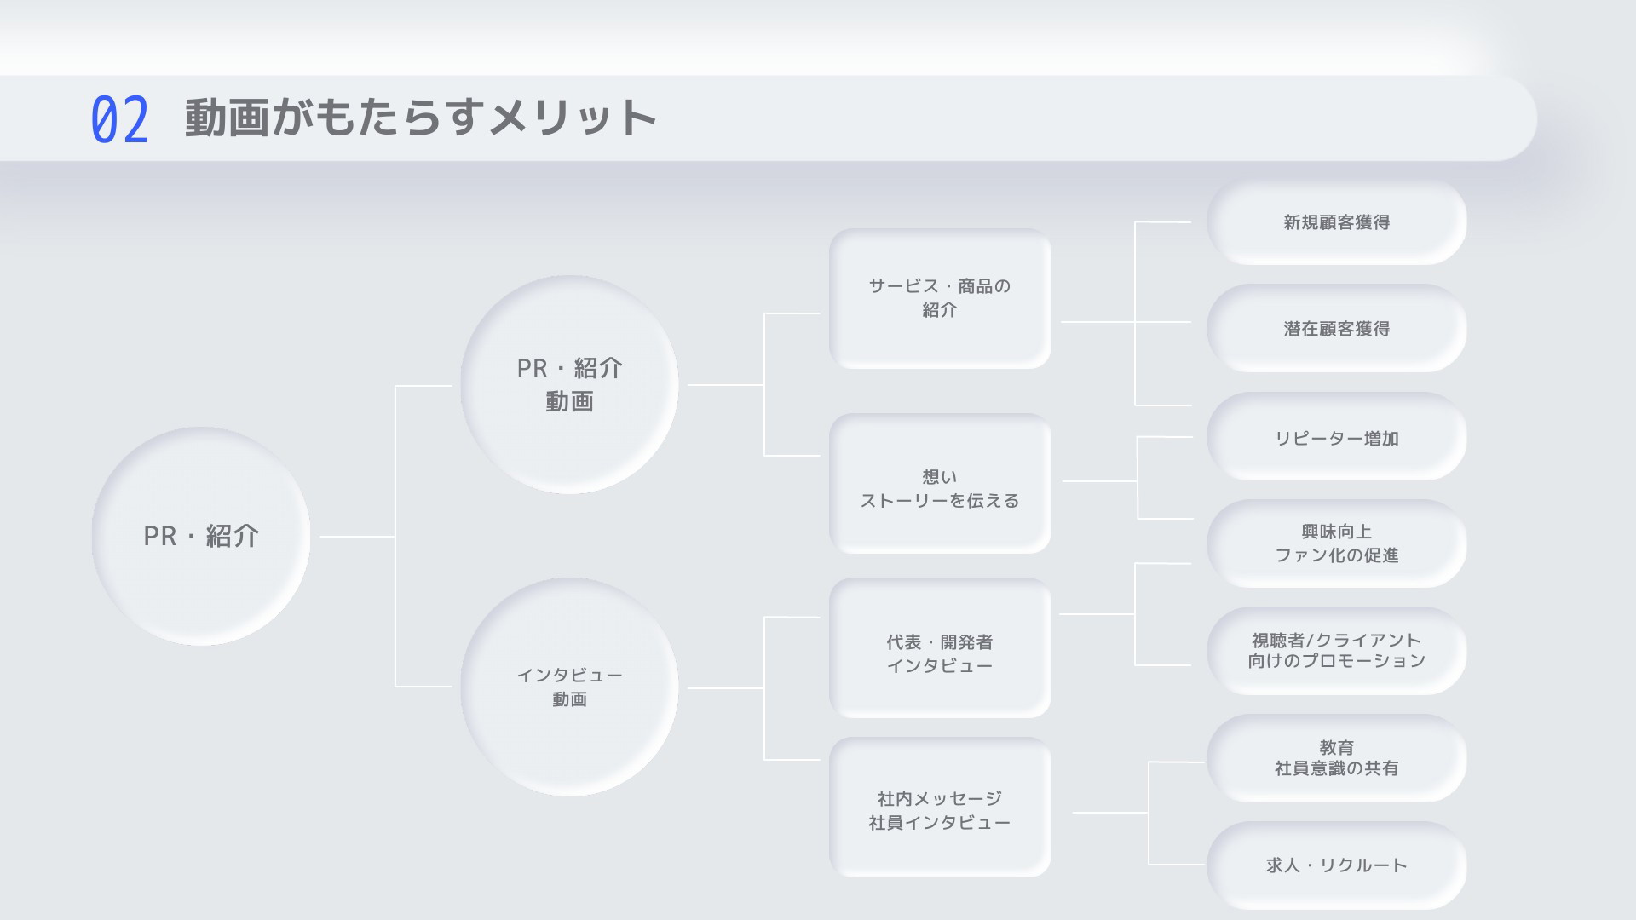Select the 代表・開発者インタビュー box
The height and width of the screenshot is (920, 1636).
tap(940, 647)
